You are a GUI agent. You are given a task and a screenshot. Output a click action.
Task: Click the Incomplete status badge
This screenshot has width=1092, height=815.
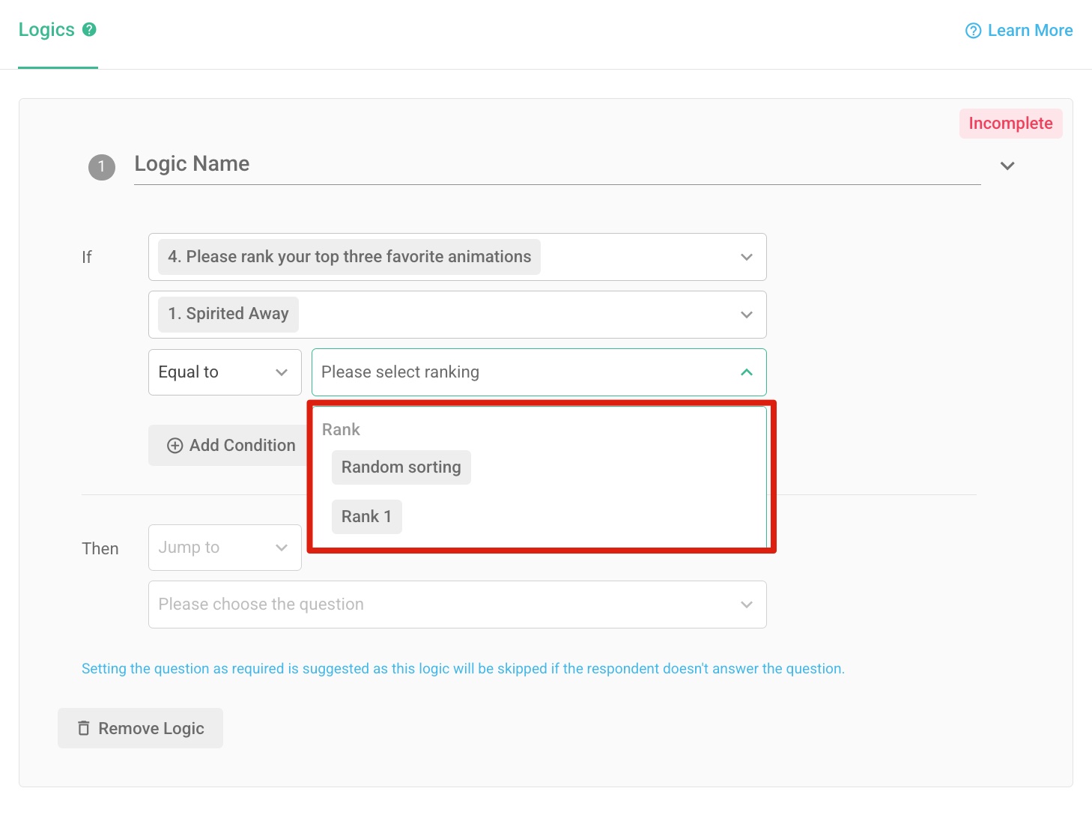(1010, 124)
